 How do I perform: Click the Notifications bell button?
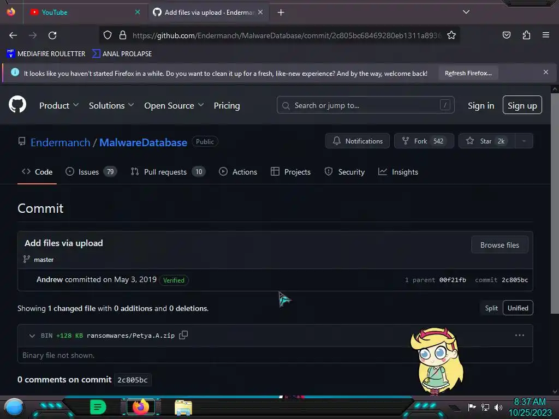[x=357, y=141]
